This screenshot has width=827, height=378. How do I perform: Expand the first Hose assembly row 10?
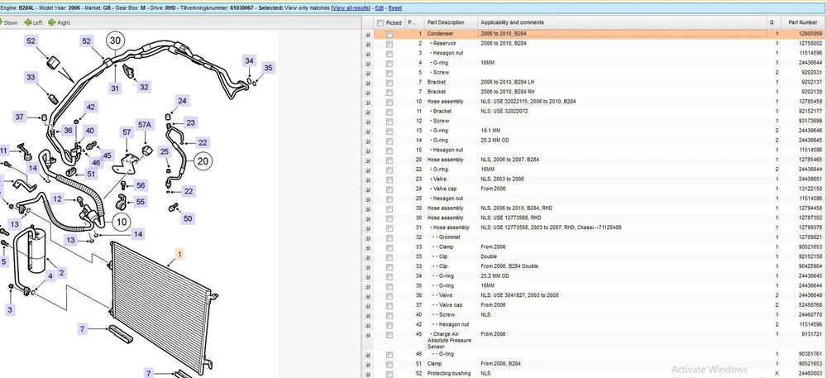click(x=368, y=102)
